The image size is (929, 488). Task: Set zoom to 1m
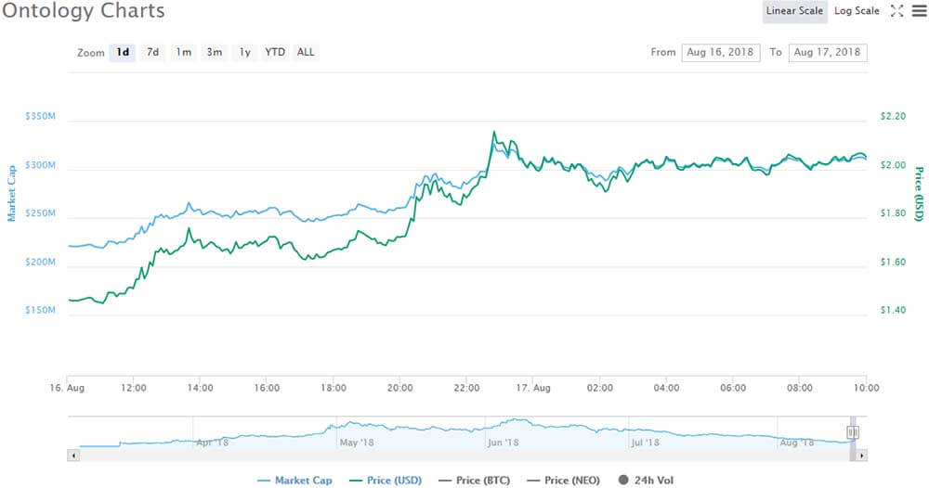tap(184, 52)
